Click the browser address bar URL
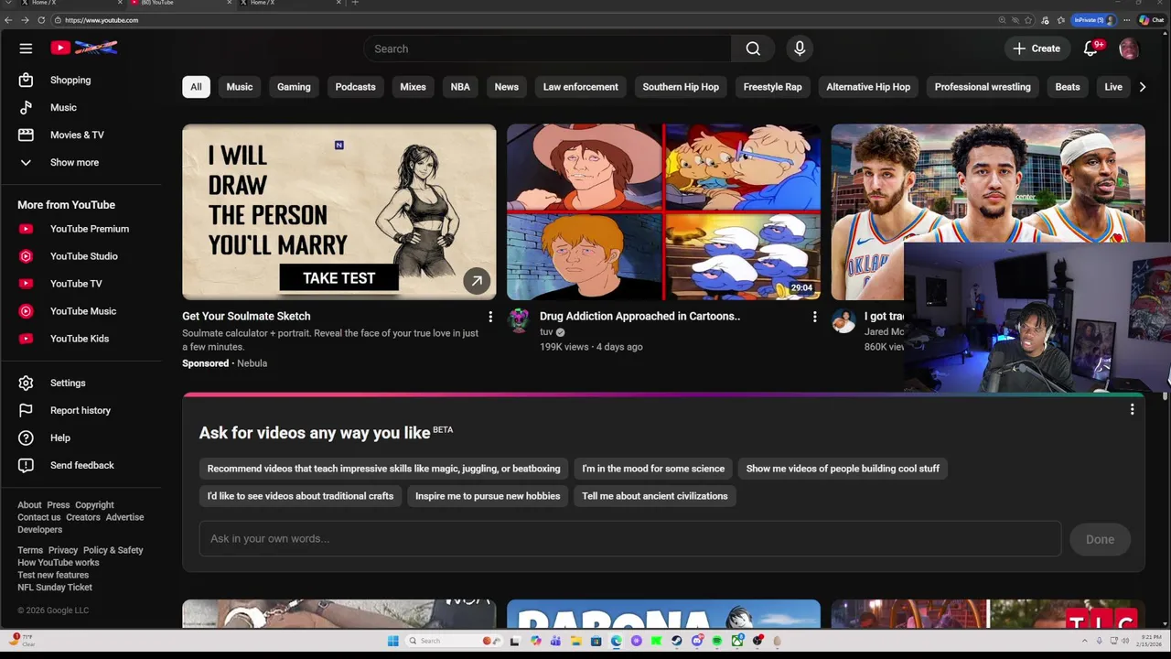1171x659 pixels. [x=102, y=20]
